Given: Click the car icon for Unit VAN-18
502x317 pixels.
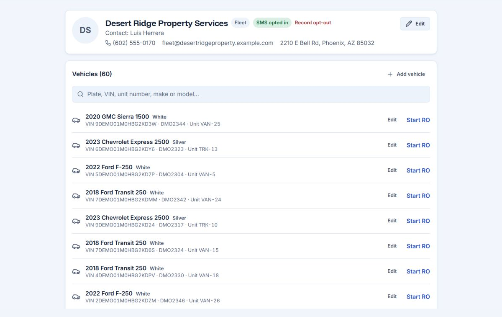Looking at the screenshot, I should pos(76,271).
